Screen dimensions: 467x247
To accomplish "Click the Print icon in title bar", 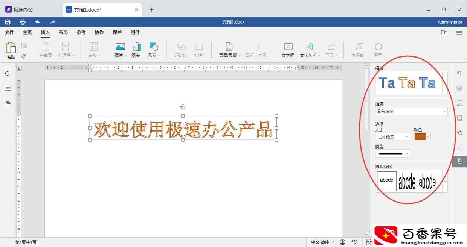I will 23,22.
